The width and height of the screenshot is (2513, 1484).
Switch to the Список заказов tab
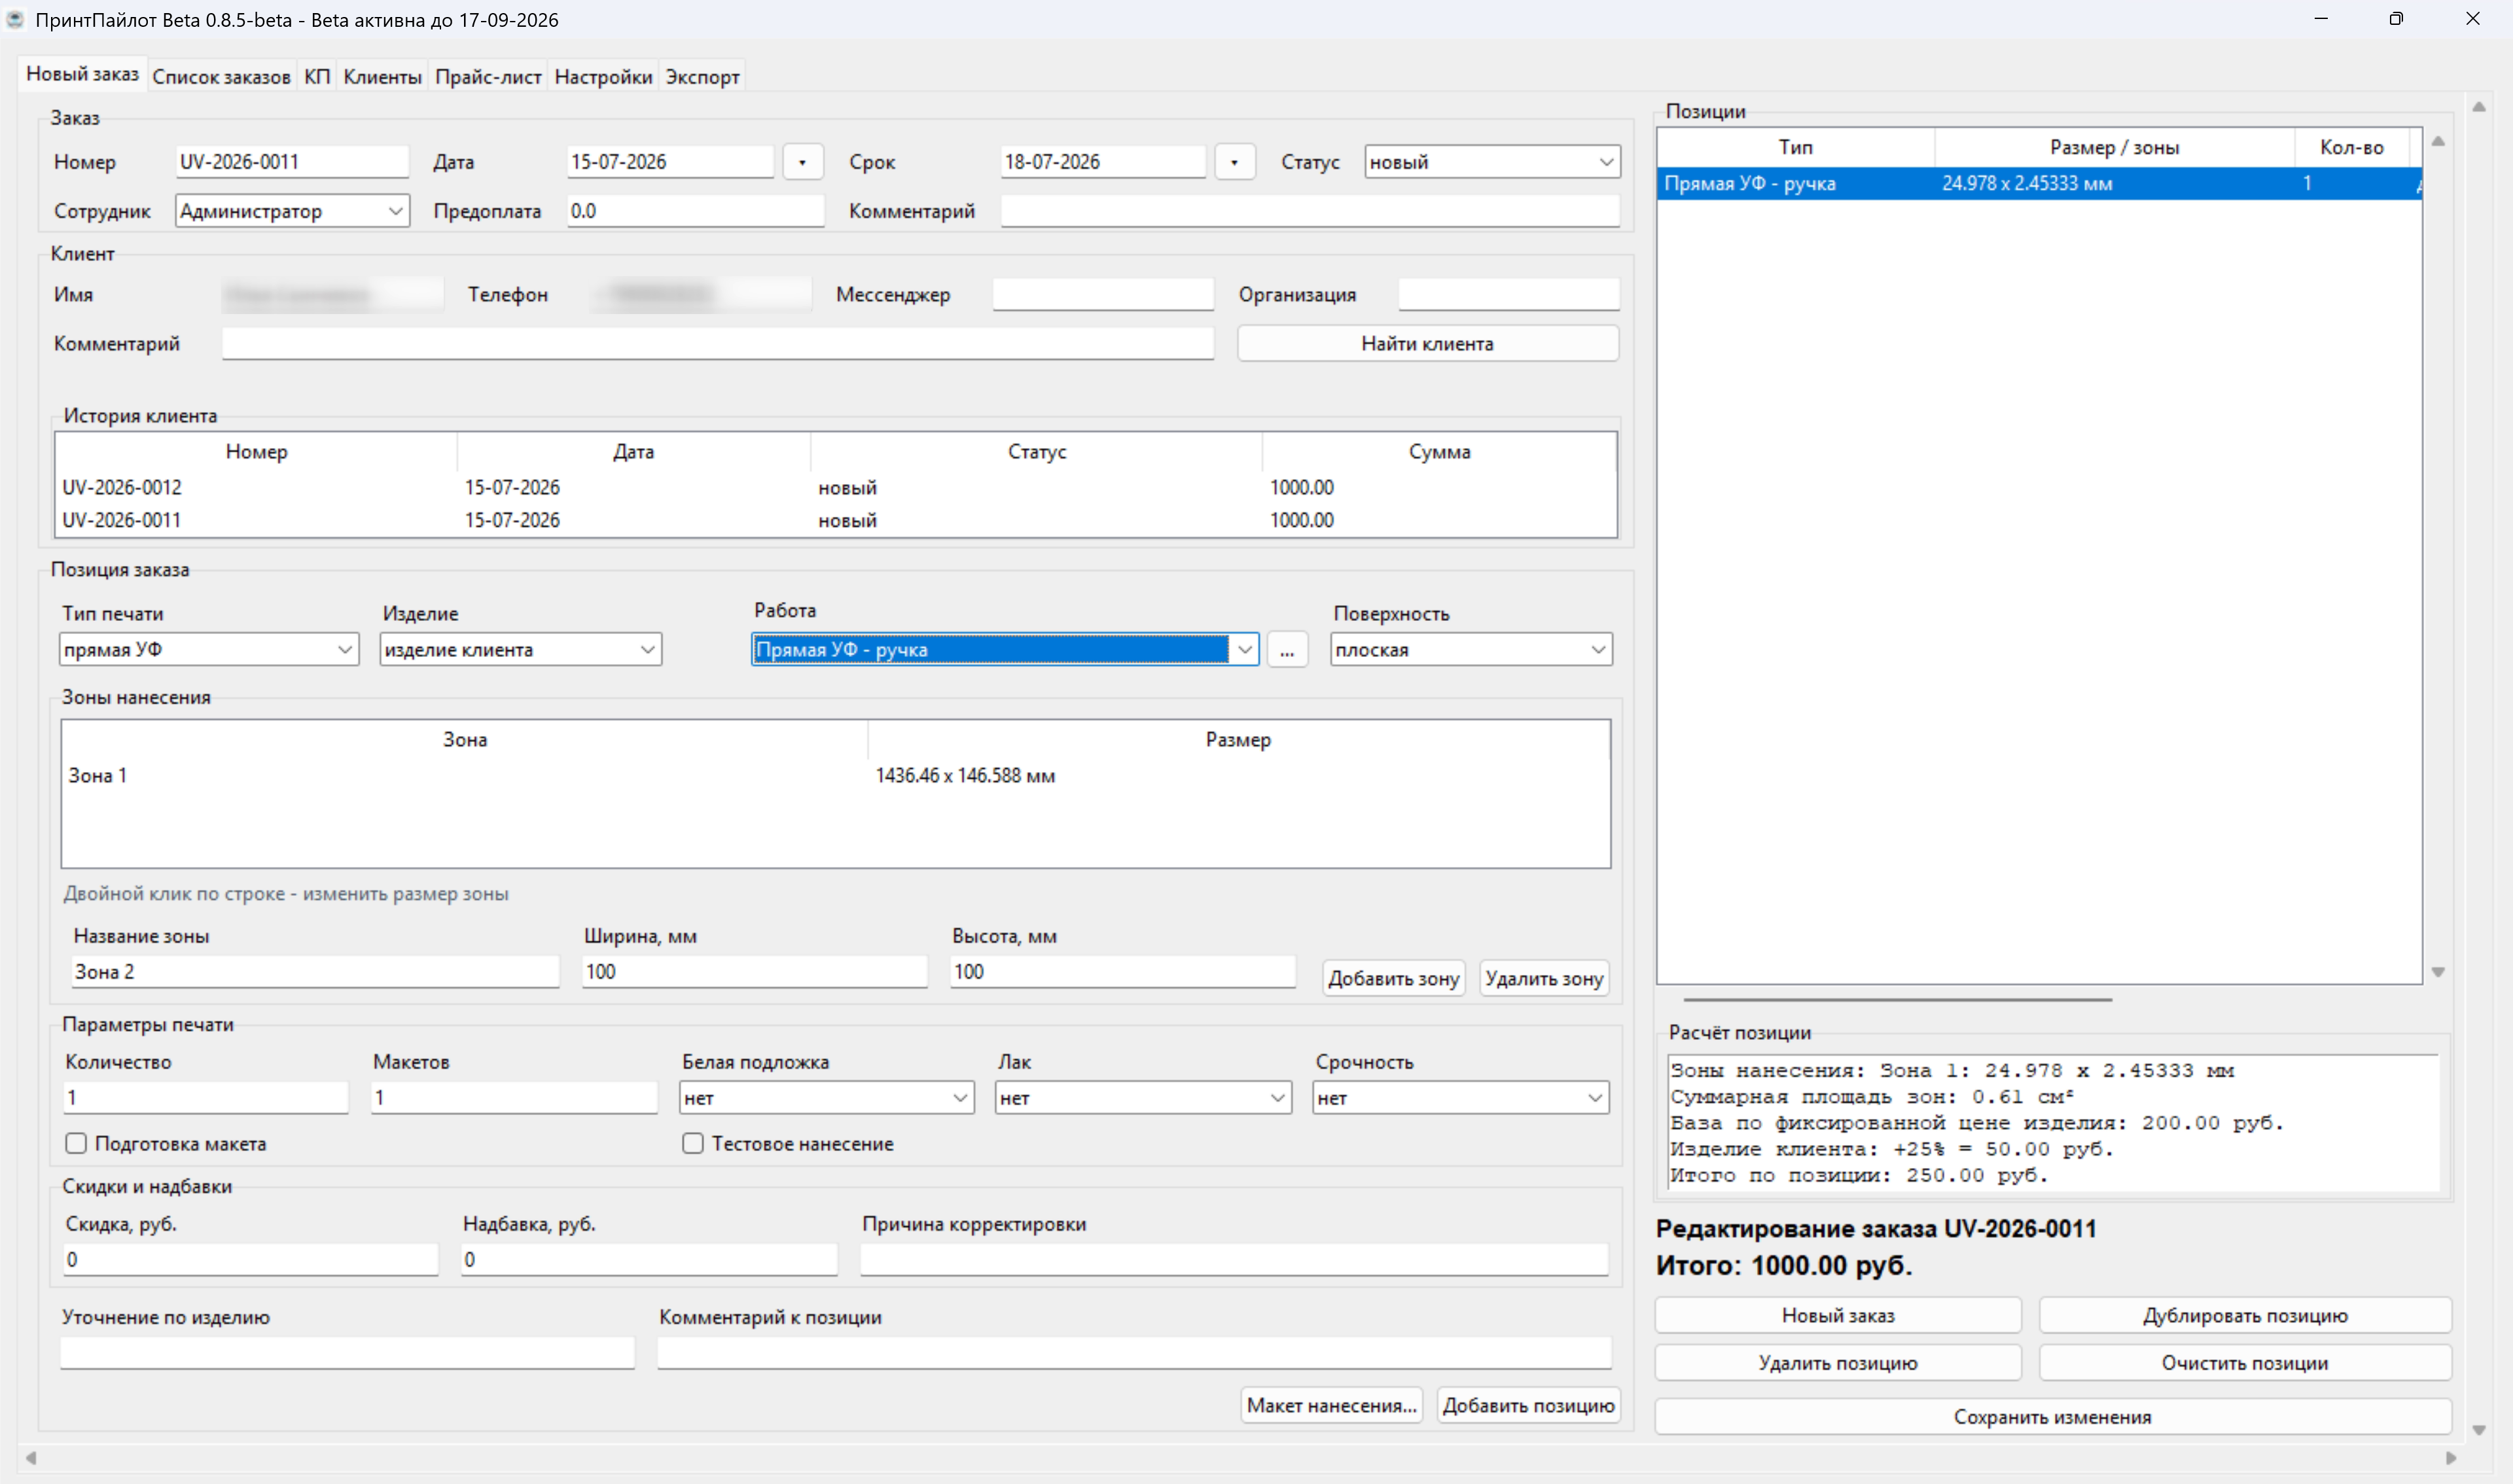[221, 77]
